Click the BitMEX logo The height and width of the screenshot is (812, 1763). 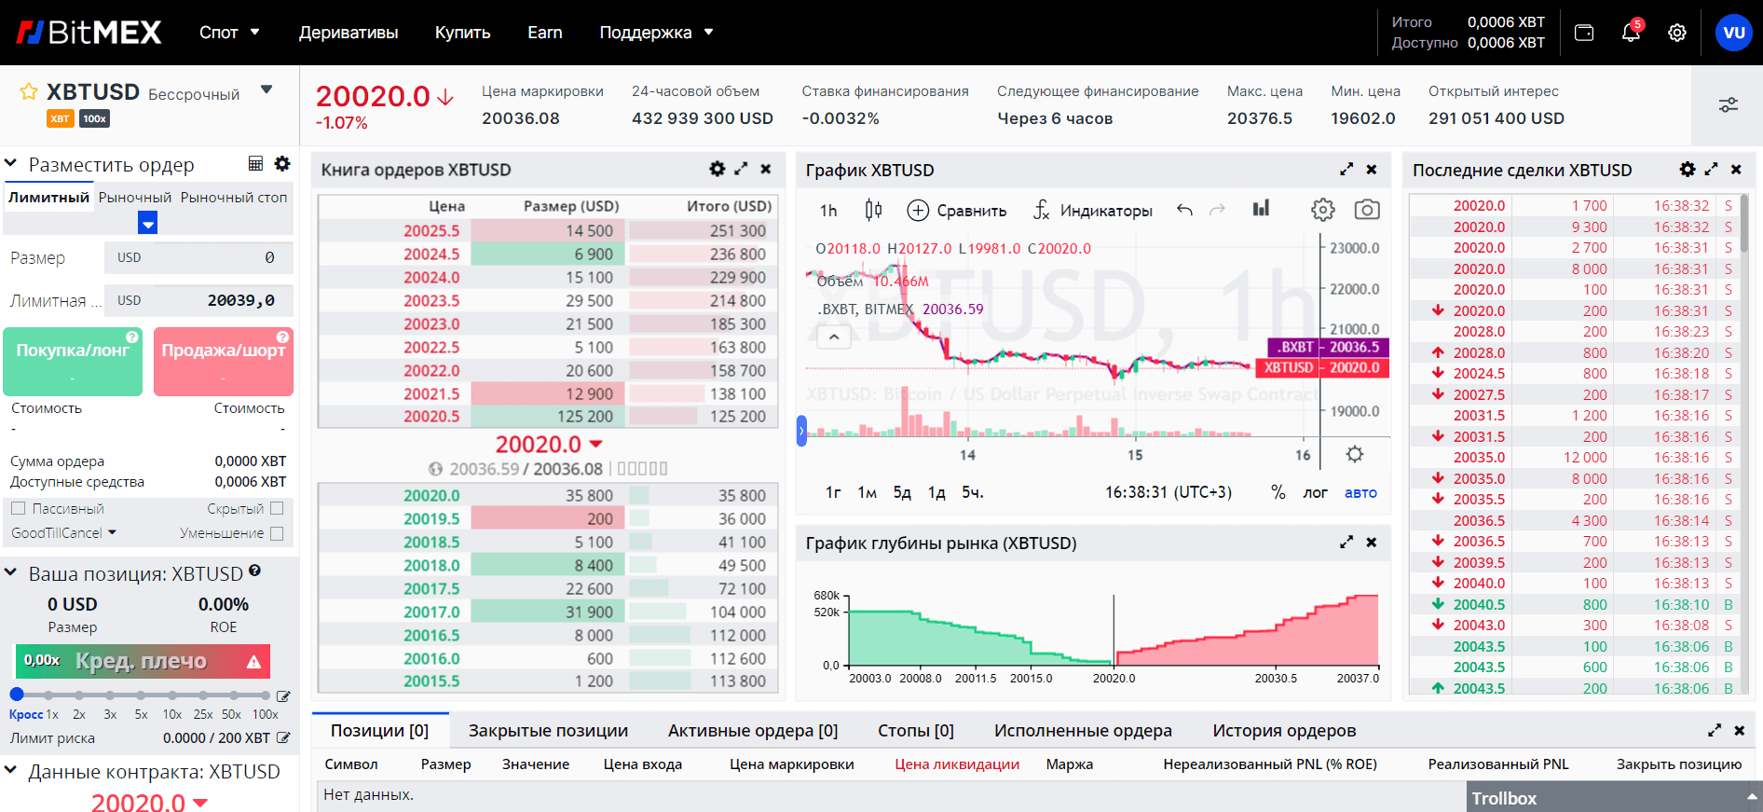89,33
